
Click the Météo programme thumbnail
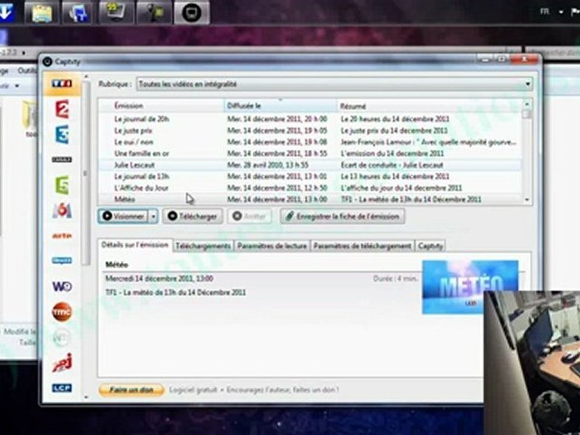point(470,287)
